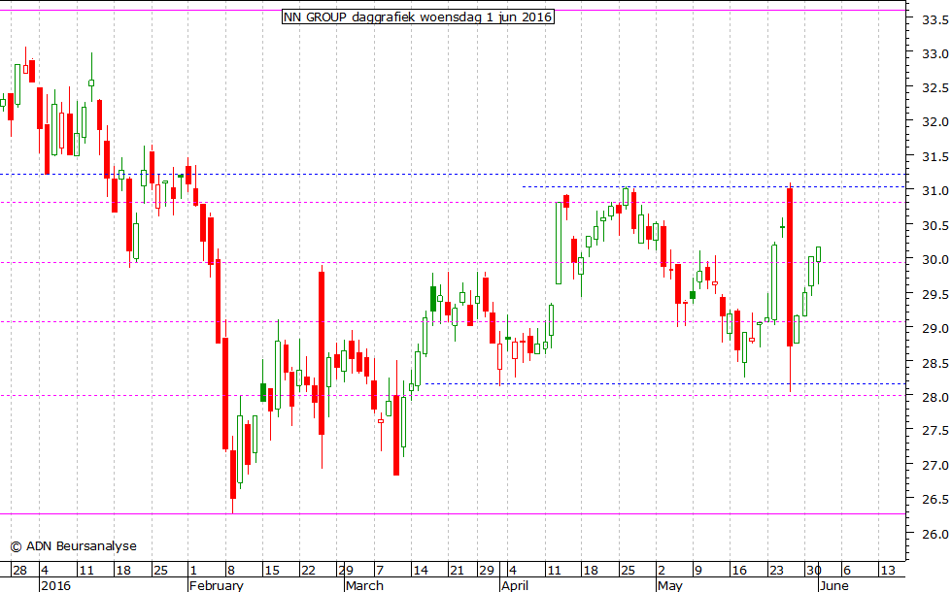Click the date label '16' in May
The image size is (952, 592).
(739, 571)
